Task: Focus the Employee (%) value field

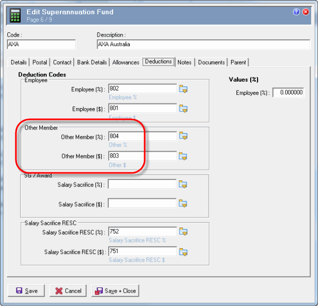Action: [x=288, y=93]
